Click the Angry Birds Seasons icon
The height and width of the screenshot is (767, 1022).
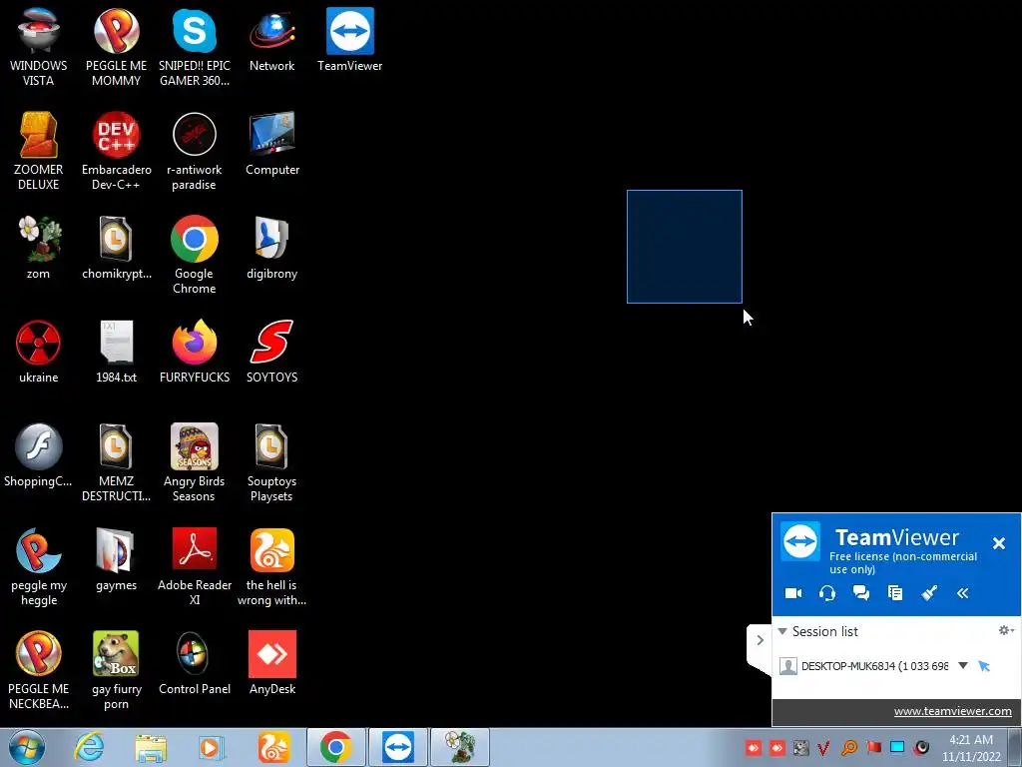[x=195, y=462]
